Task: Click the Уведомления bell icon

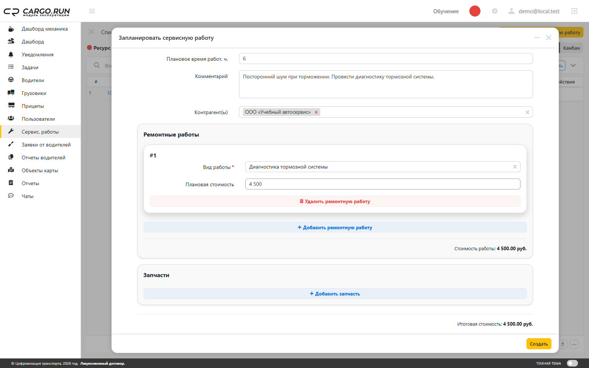Action: point(11,54)
